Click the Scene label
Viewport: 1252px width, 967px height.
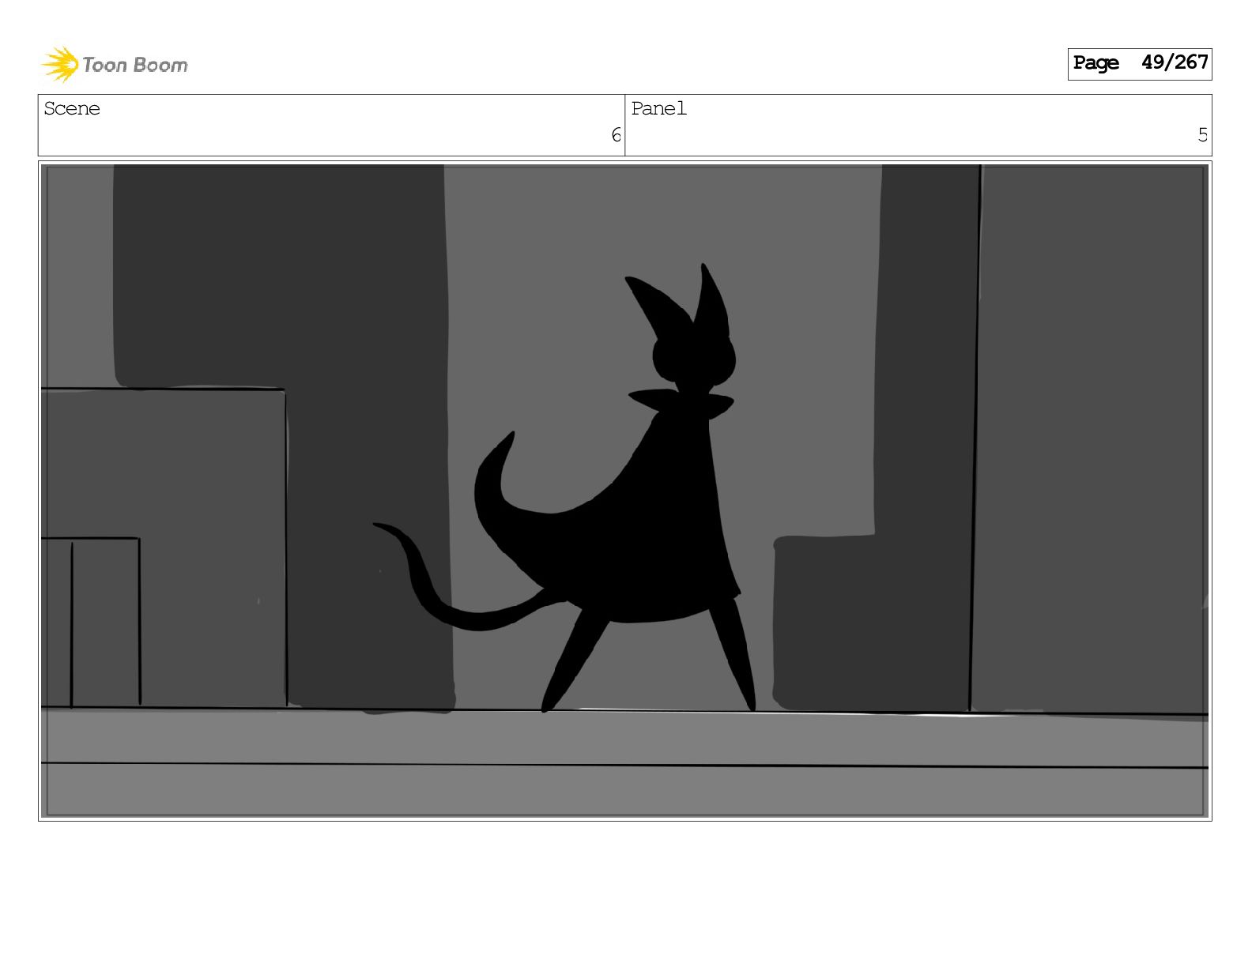(72, 109)
